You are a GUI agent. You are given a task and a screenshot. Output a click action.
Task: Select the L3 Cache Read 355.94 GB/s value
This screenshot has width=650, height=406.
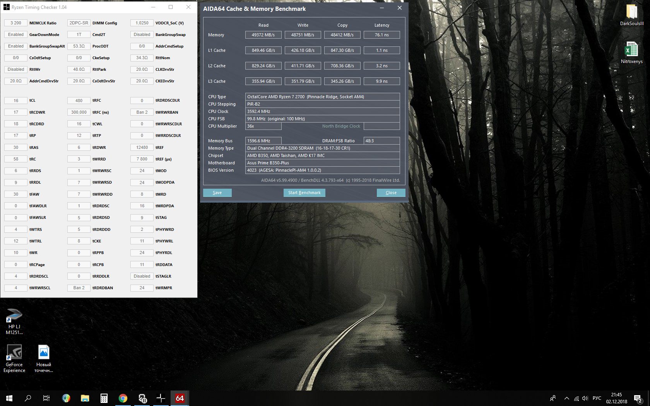263,81
